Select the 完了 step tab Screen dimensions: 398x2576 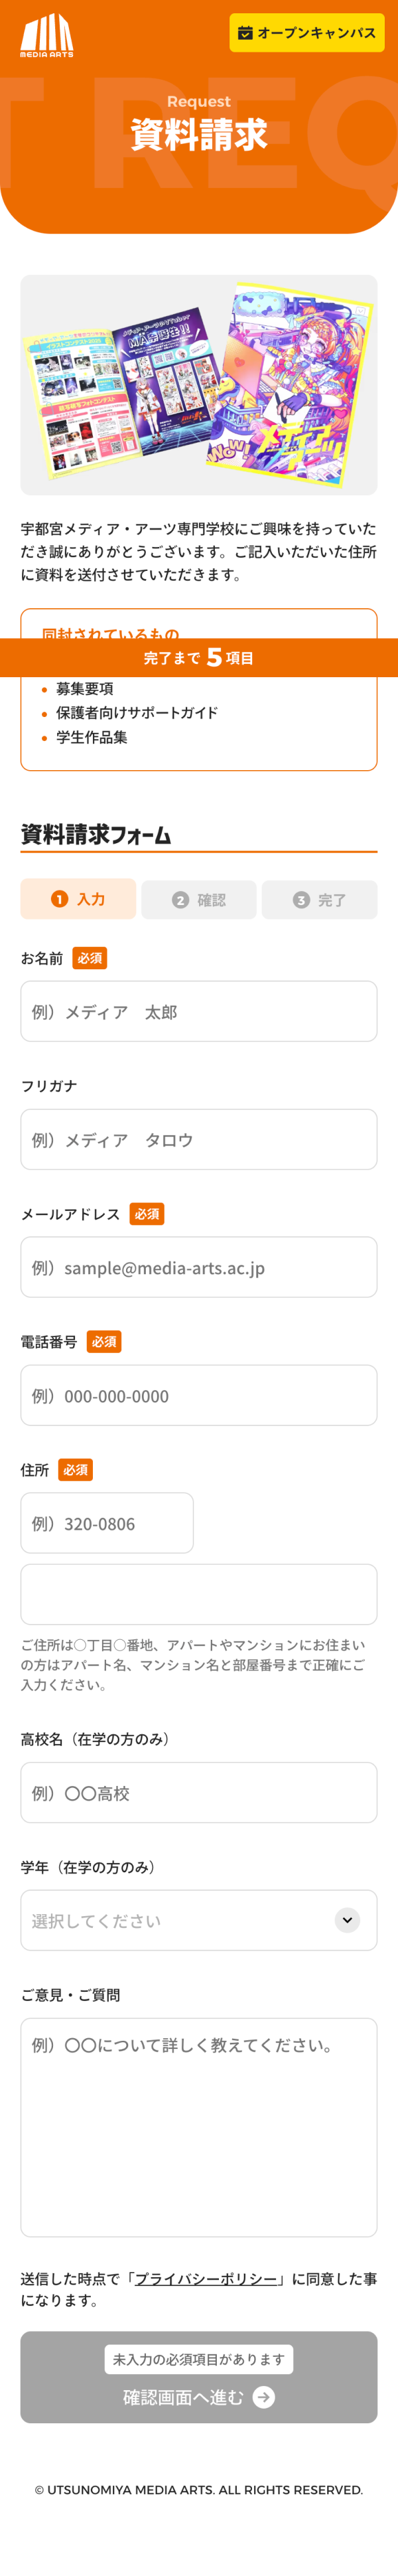[319, 900]
